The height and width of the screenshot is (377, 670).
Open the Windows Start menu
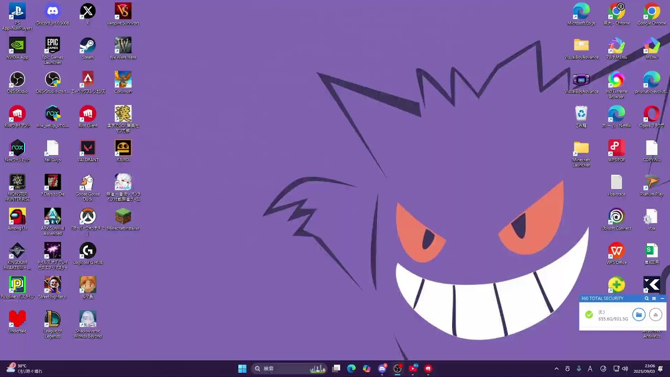(x=242, y=369)
